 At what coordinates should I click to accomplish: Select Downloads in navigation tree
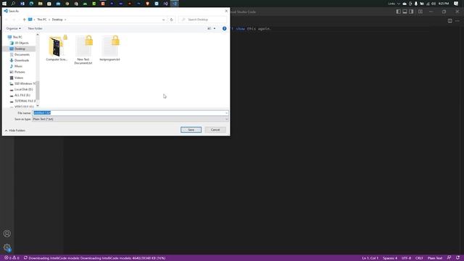tap(22, 60)
